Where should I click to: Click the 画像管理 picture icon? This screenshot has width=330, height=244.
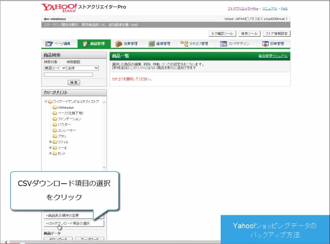pyautogui.click(x=152, y=44)
